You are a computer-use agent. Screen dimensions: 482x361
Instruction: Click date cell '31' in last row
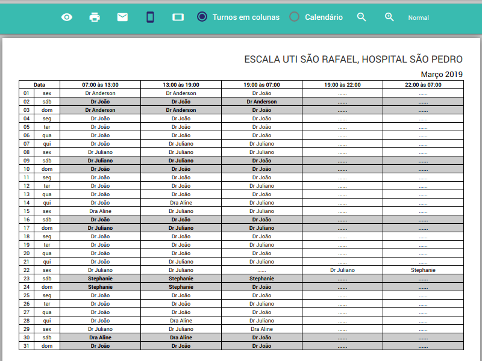point(27,346)
